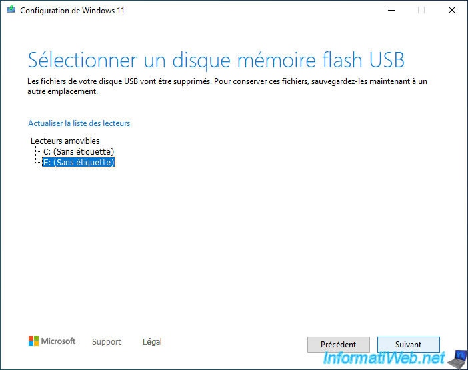
Task: Click the greyed-out maximize button
Action: pos(421,11)
